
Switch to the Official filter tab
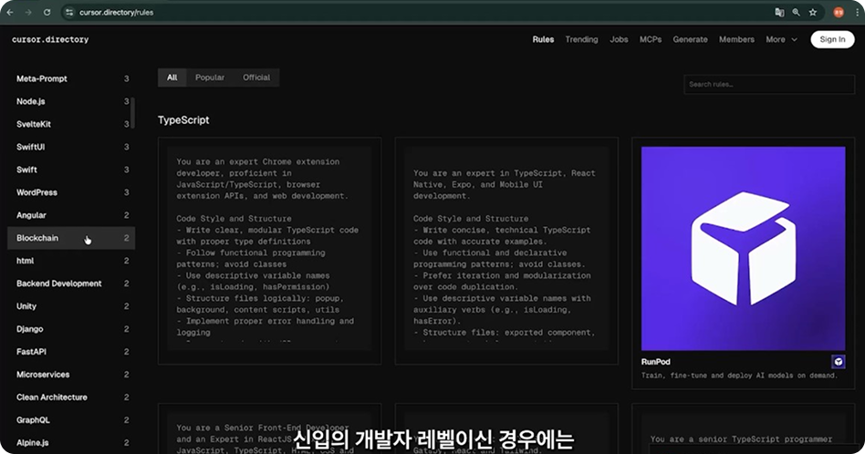coord(256,77)
